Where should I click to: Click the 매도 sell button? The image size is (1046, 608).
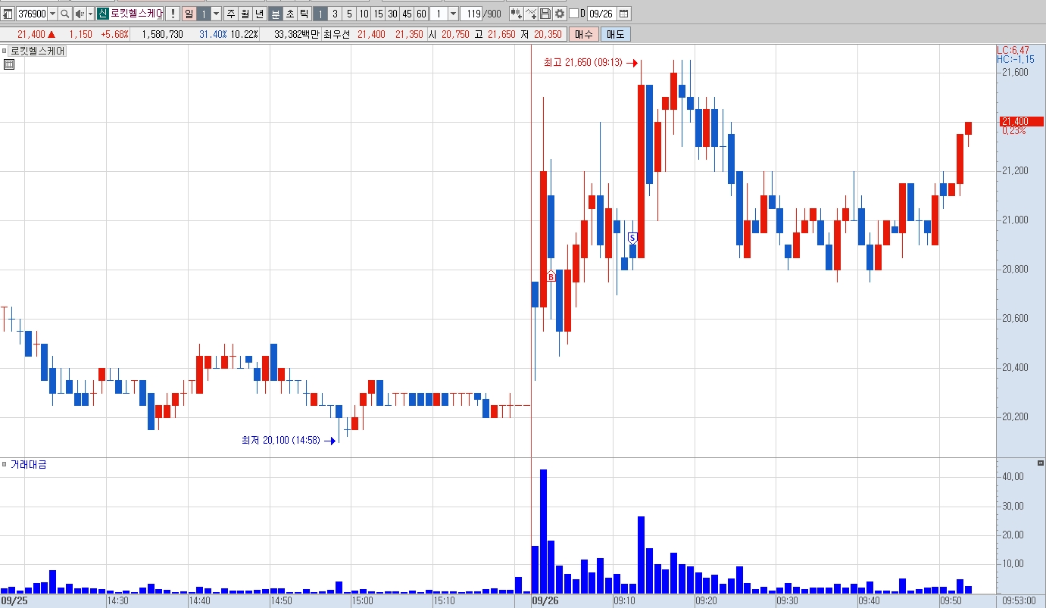pos(615,34)
